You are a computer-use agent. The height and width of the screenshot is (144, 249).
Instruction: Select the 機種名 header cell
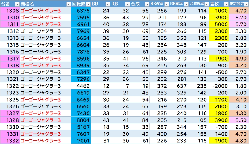[x=45, y=4]
